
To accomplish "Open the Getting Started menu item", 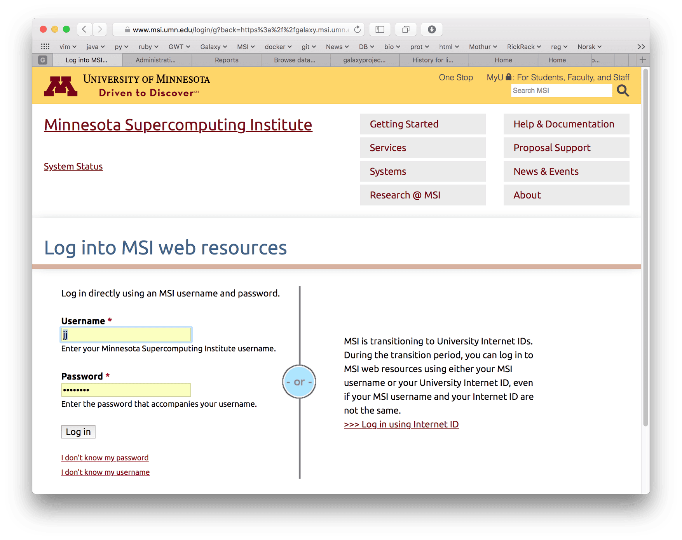I will [x=422, y=124].
